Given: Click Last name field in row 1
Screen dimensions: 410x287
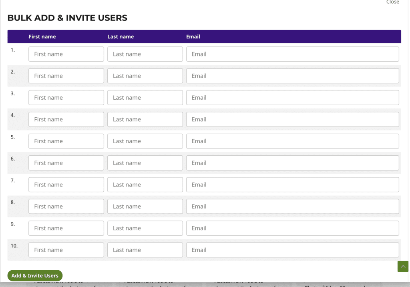Looking at the screenshot, I should 145,54.
